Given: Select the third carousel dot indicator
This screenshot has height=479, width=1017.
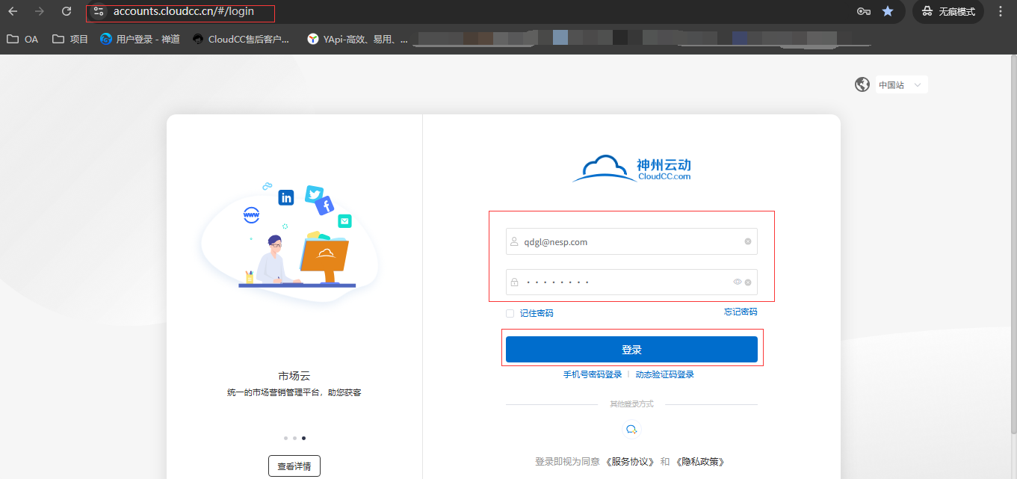Looking at the screenshot, I should [x=303, y=438].
